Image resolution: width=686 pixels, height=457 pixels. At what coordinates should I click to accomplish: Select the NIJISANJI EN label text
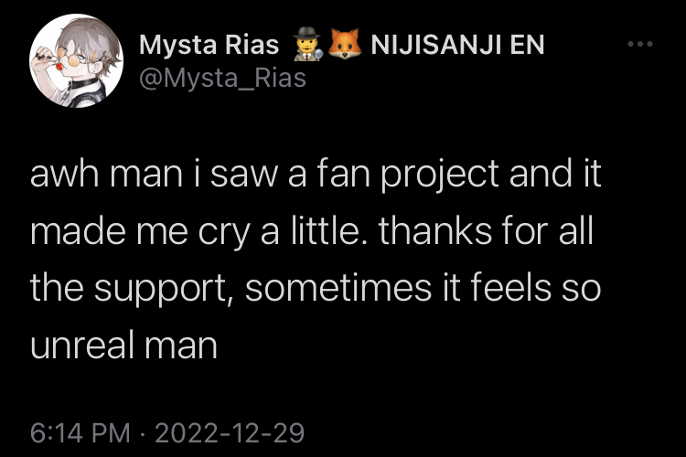coord(458,45)
